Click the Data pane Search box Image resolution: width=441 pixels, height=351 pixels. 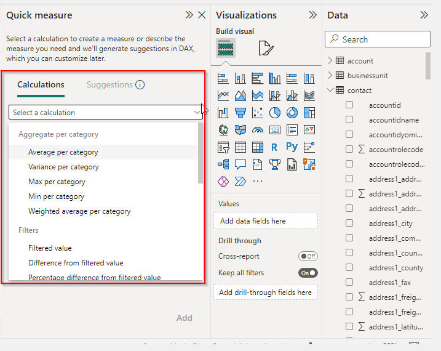pos(378,39)
